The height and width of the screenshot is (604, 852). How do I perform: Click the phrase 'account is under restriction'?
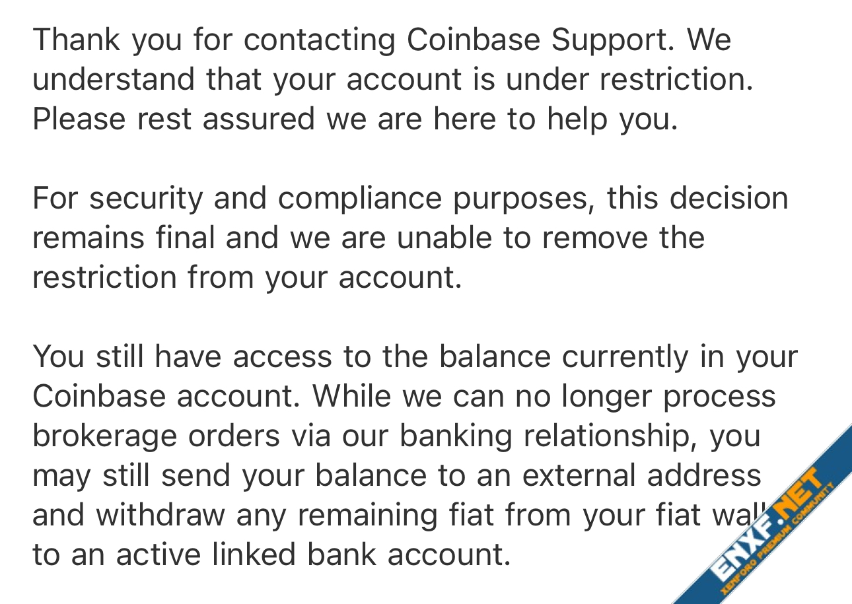coord(550,79)
